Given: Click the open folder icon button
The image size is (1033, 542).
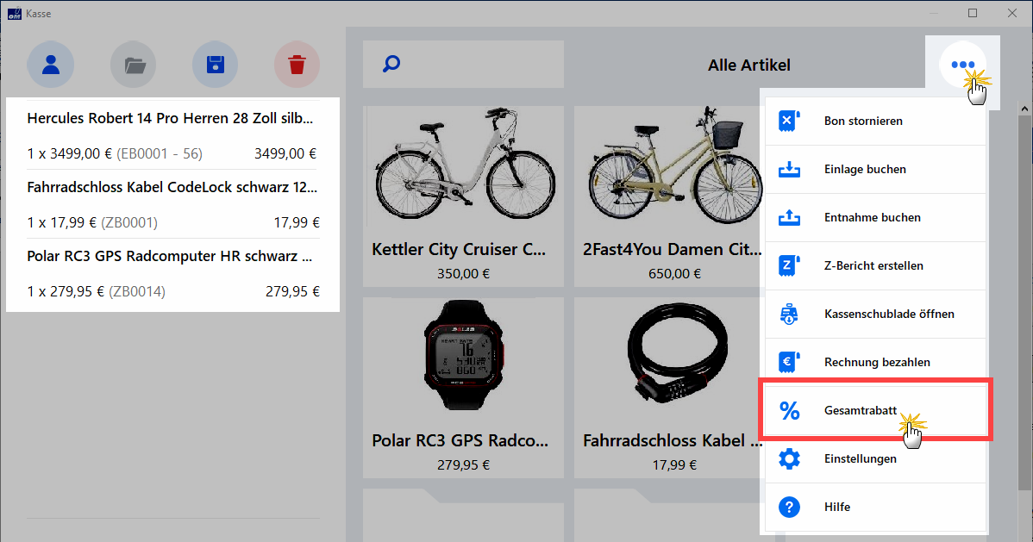Looking at the screenshot, I should pyautogui.click(x=133, y=65).
